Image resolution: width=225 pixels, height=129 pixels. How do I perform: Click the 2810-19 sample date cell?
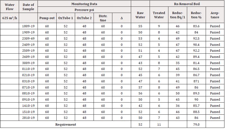(x=28, y=118)
